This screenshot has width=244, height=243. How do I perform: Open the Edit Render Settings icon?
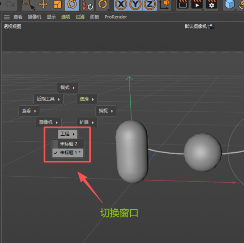click(211, 4)
